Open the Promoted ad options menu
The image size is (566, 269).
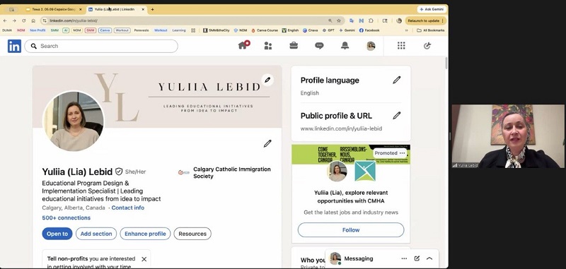402,153
